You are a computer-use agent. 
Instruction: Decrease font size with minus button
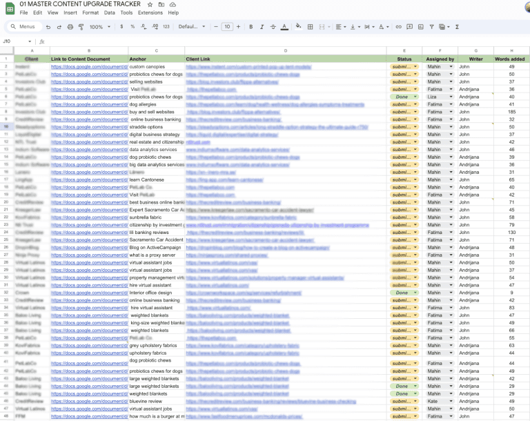pos(215,27)
